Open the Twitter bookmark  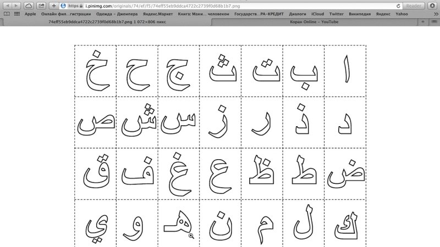tap(337, 14)
